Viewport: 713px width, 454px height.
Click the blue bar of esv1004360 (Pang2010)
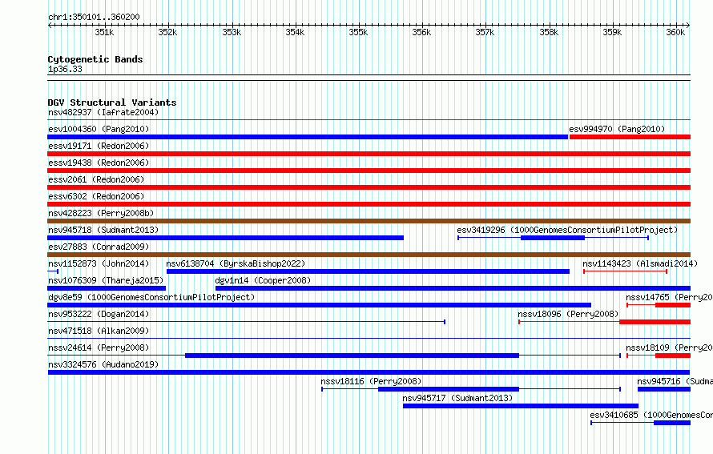(308, 137)
